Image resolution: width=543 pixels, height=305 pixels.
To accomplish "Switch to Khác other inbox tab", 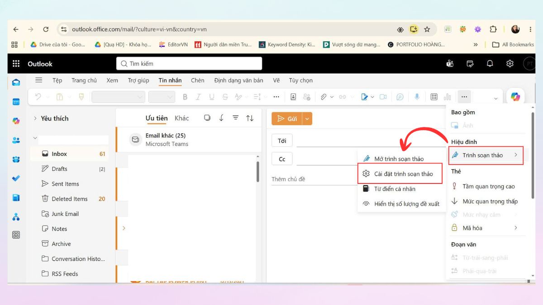I will click(x=182, y=118).
